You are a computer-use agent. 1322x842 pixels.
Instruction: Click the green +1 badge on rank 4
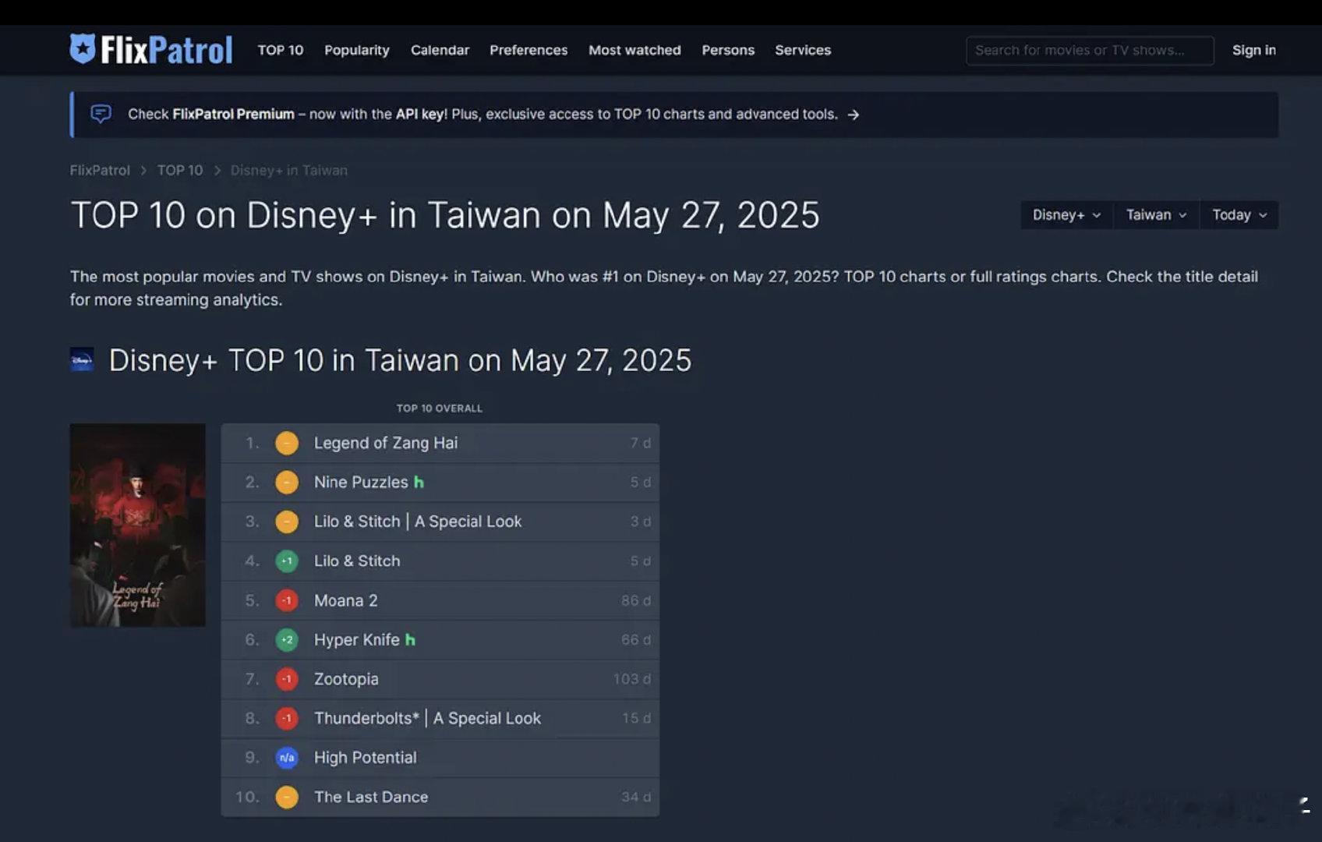[x=287, y=561]
